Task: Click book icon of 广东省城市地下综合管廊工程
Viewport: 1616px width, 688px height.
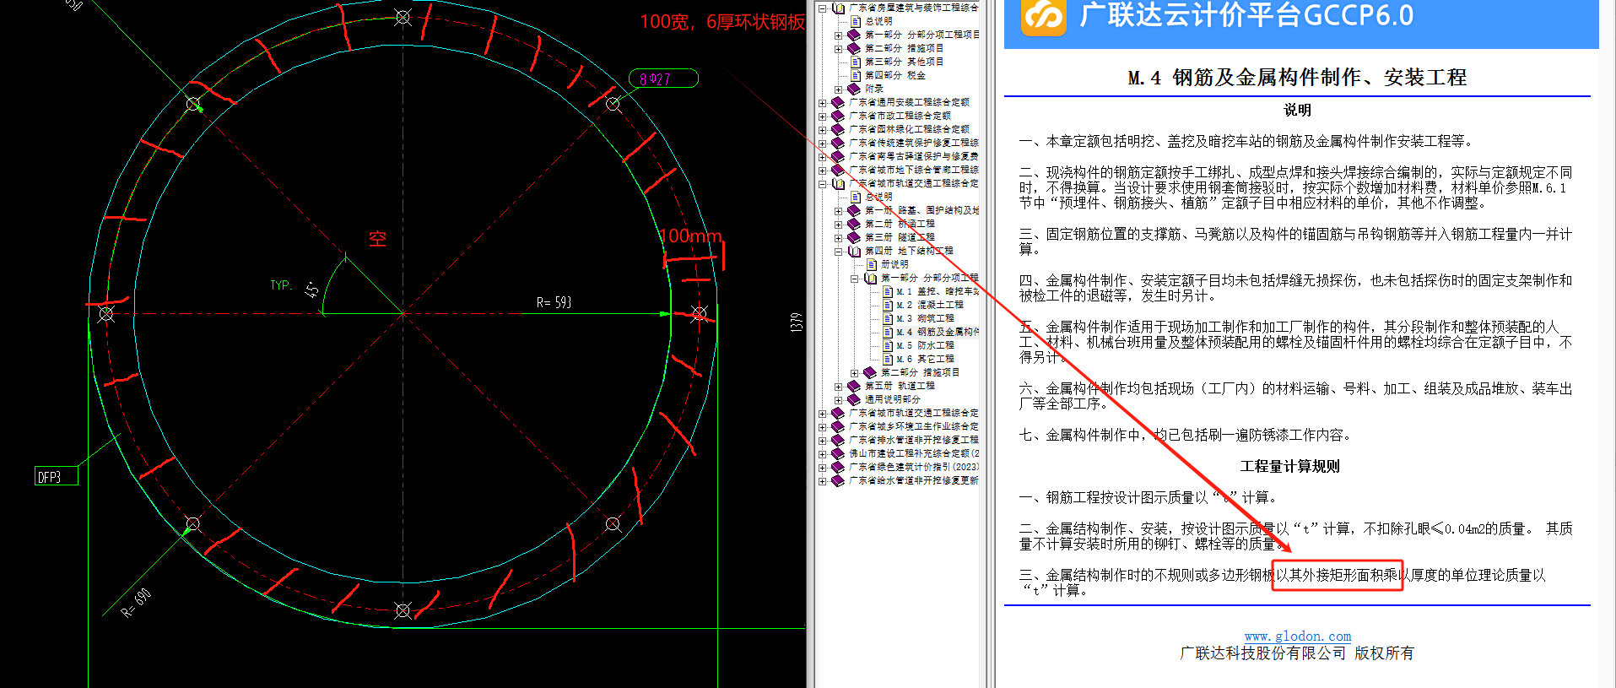Action: coord(838,170)
